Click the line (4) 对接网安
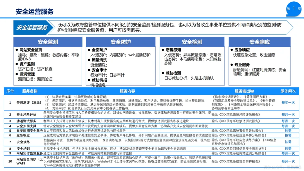The image size is (304, 171). tap(87, 108)
